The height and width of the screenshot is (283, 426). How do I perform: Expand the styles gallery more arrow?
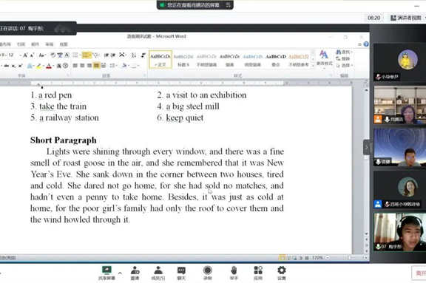[x=313, y=66]
